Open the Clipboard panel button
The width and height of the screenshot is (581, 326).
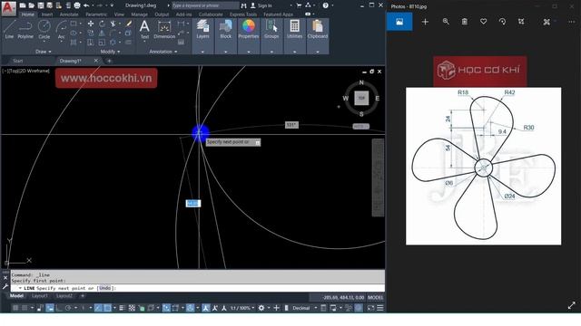tap(318, 29)
